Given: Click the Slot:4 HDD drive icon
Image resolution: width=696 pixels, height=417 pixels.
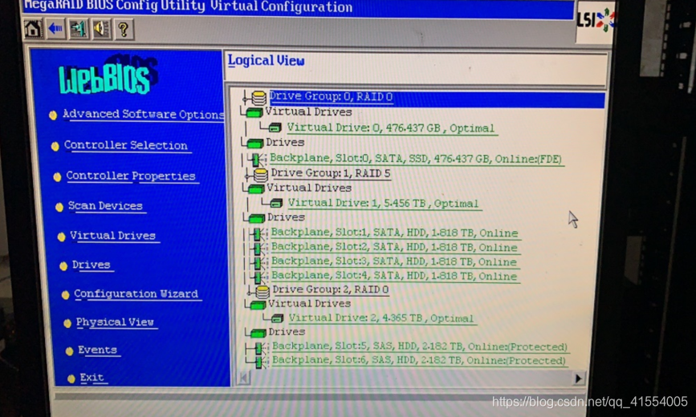Looking at the screenshot, I should 259,277.
